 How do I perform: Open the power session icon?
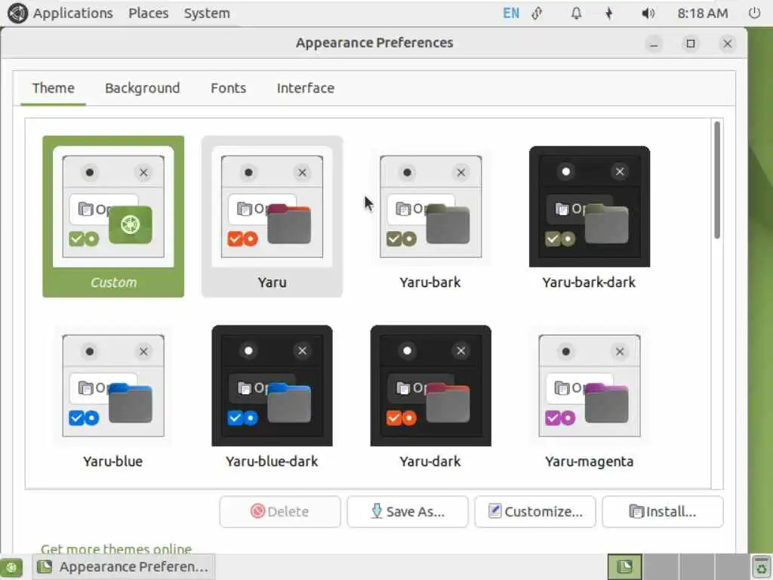tap(754, 14)
